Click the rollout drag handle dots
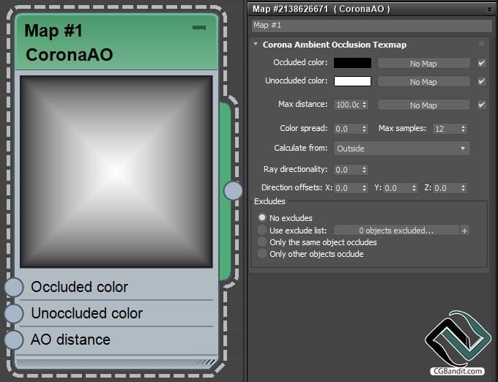498x382 pixels. (481, 44)
